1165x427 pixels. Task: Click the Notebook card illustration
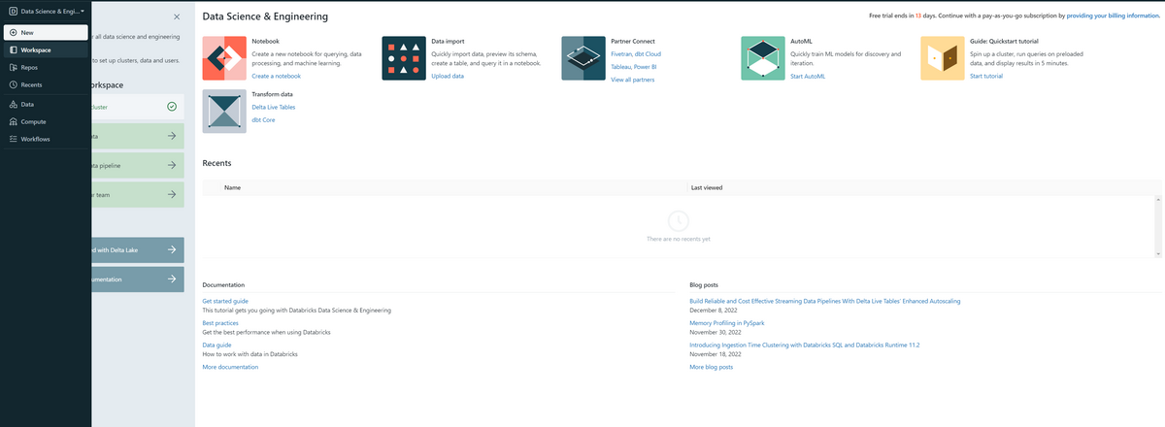pyautogui.click(x=224, y=58)
